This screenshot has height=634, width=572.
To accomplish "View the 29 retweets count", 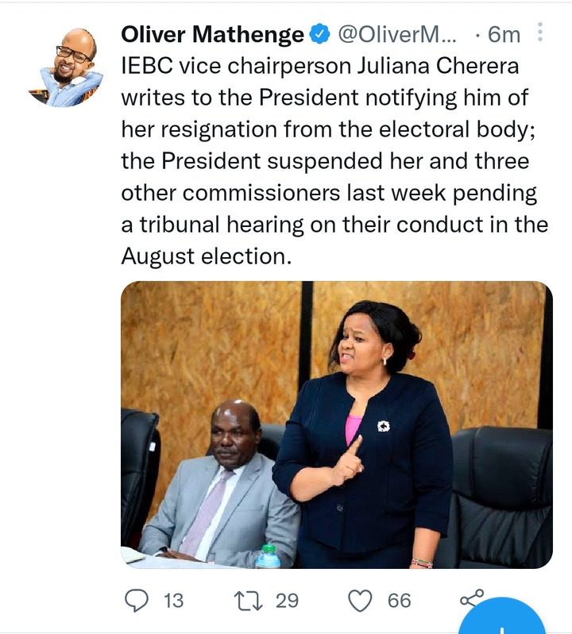I will [287, 601].
